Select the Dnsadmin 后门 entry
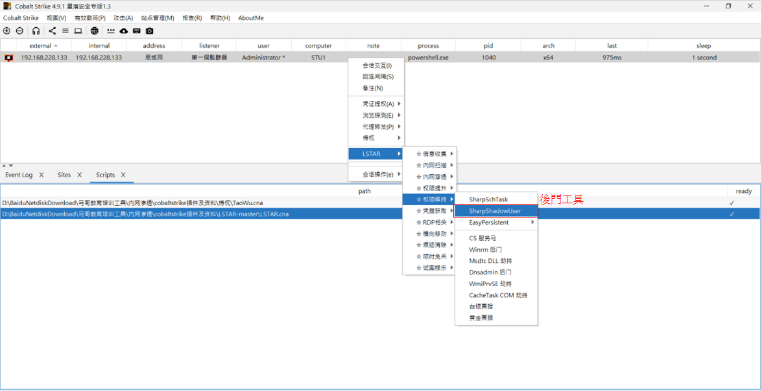The height and width of the screenshot is (391, 762). 496,272
